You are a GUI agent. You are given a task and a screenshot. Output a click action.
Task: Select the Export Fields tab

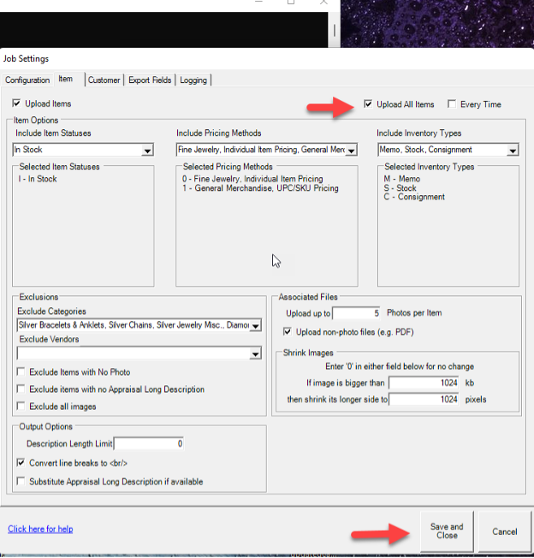[150, 80]
